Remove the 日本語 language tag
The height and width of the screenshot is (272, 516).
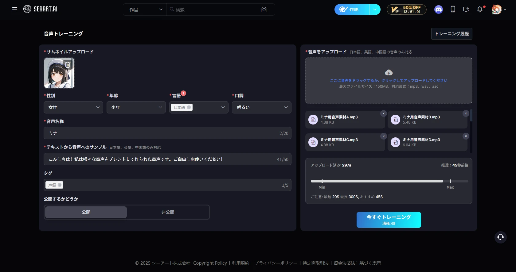tap(189, 107)
